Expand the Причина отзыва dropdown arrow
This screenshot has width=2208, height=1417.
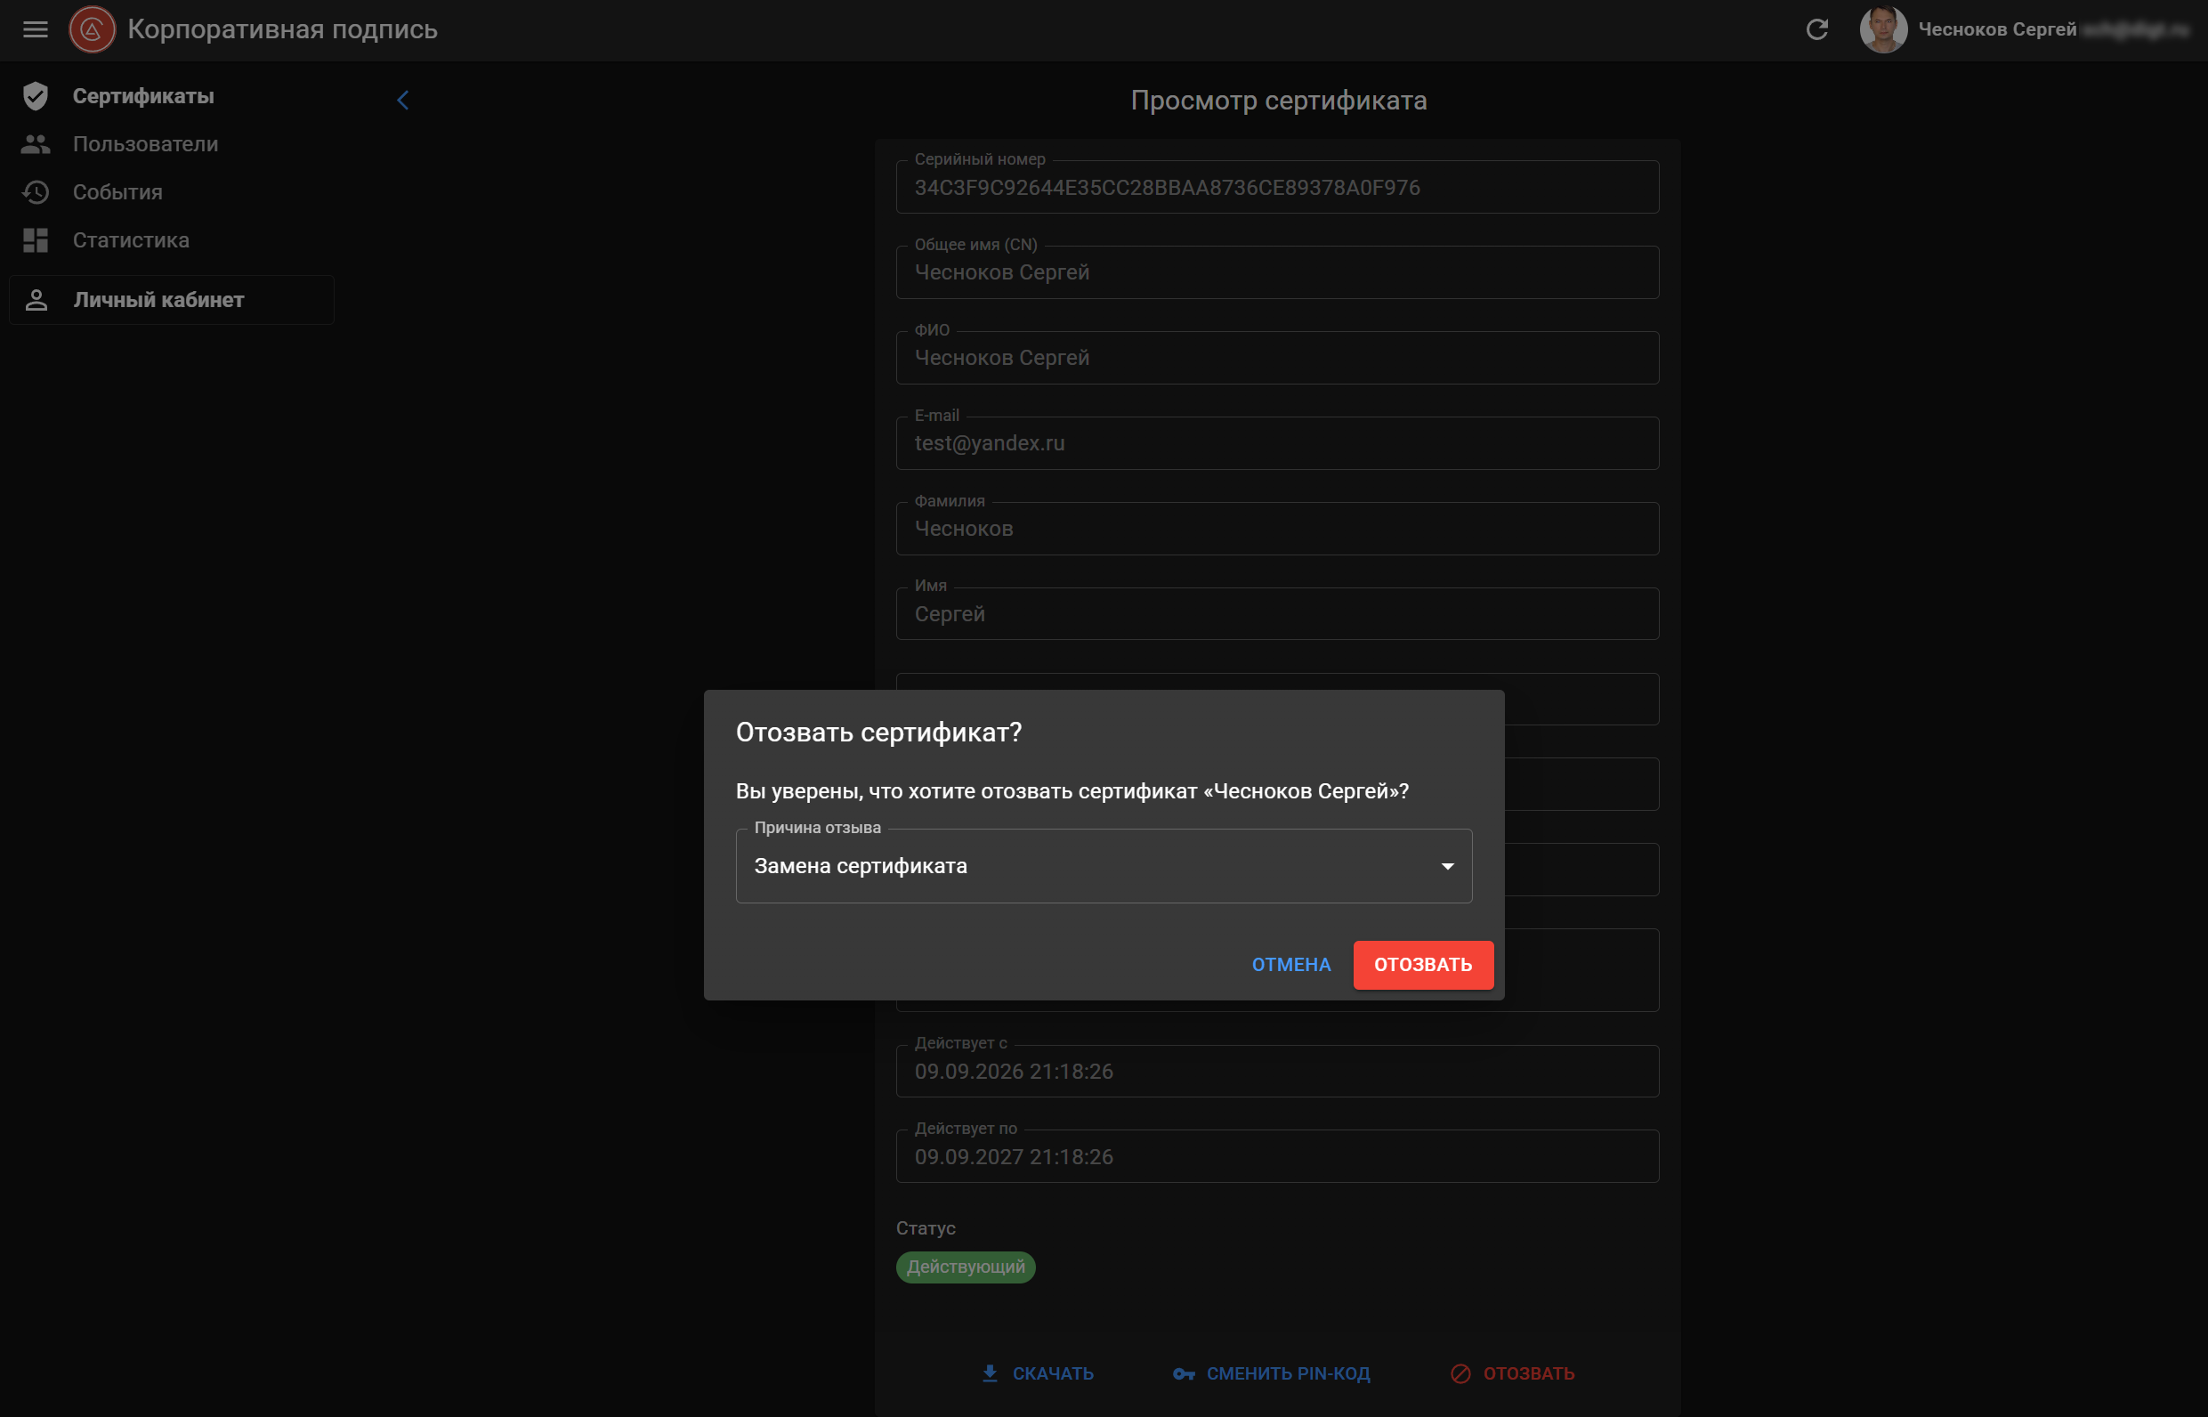[x=1447, y=867]
